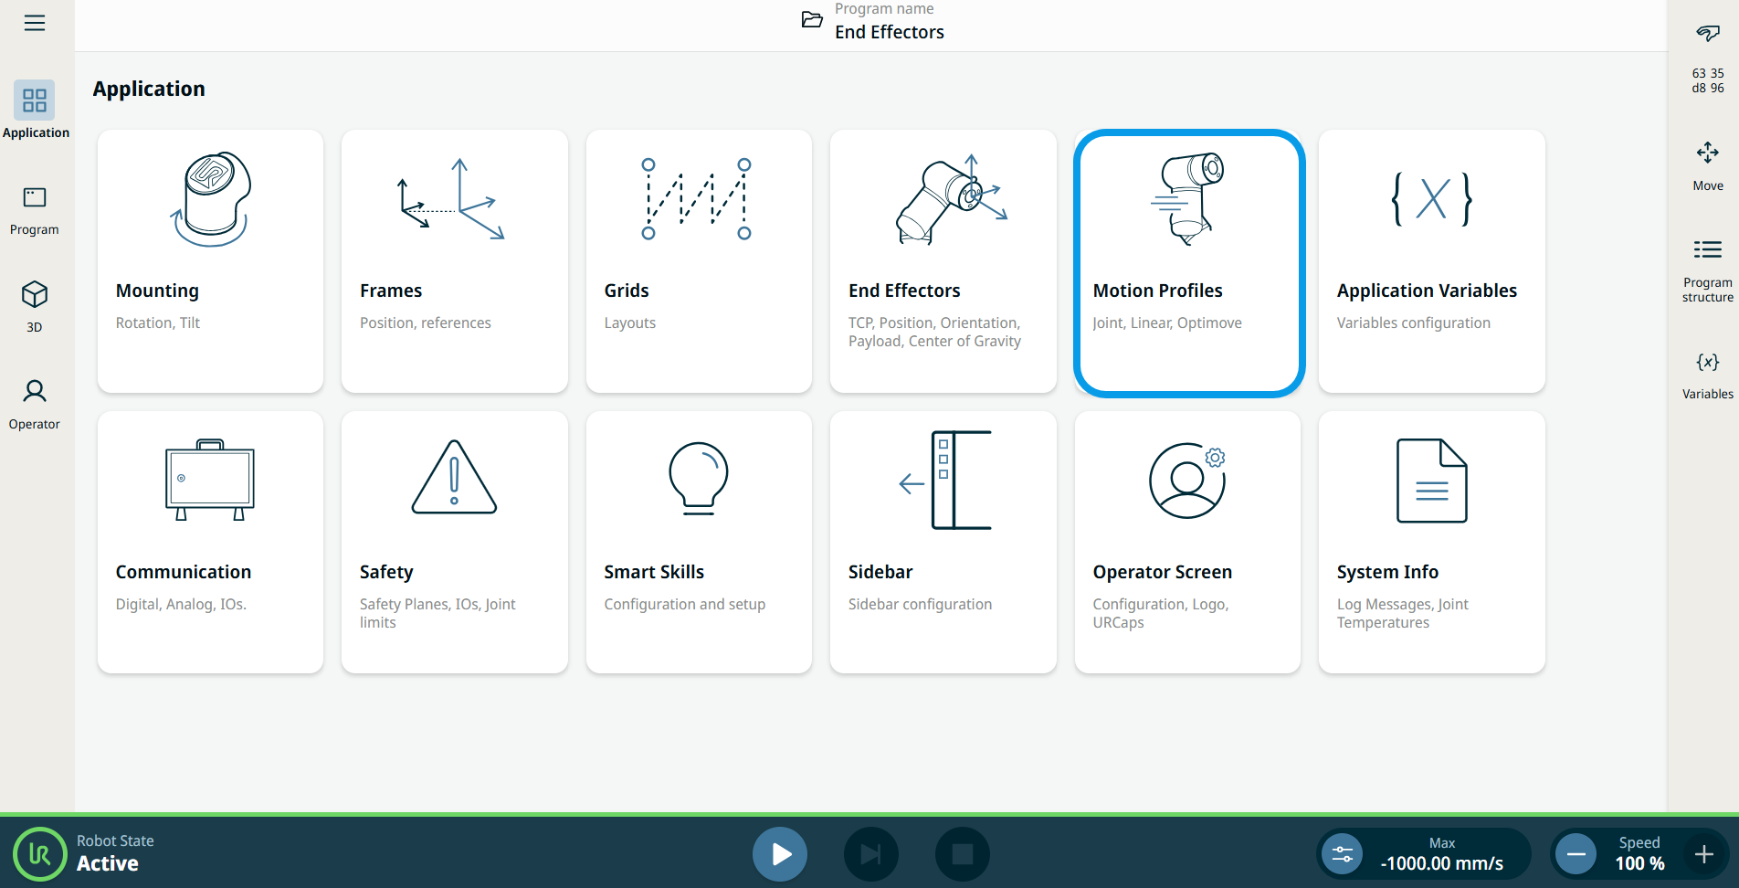Open the Communication IO settings
This screenshot has height=888, width=1739.
pos(210,543)
